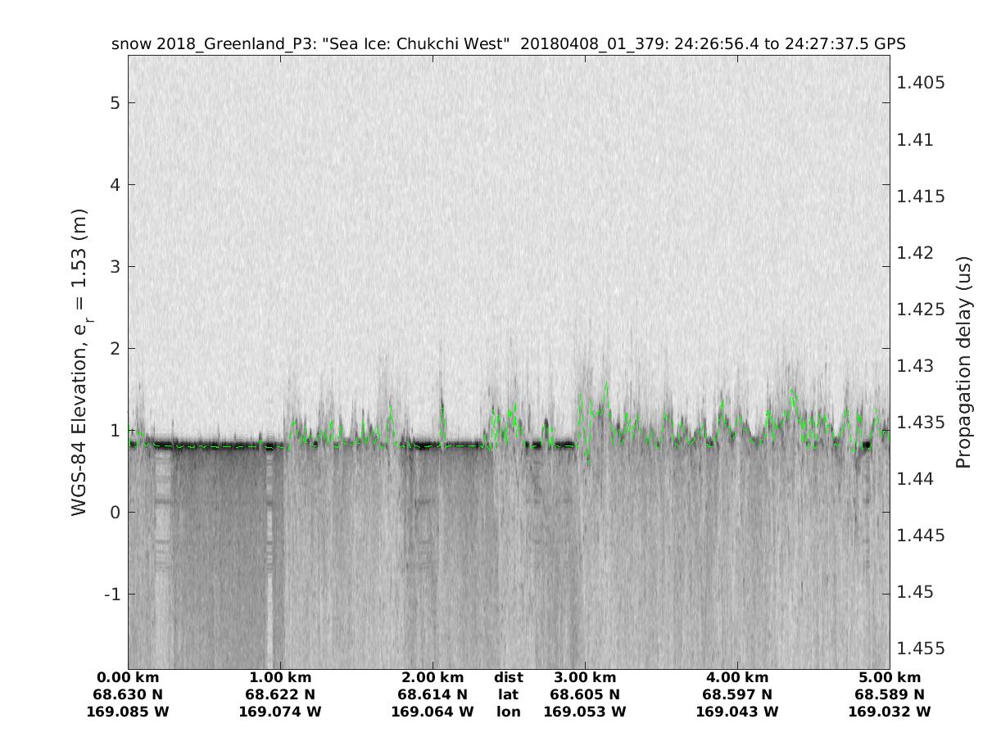Click the Propagation delay (us) axis label

[963, 362]
